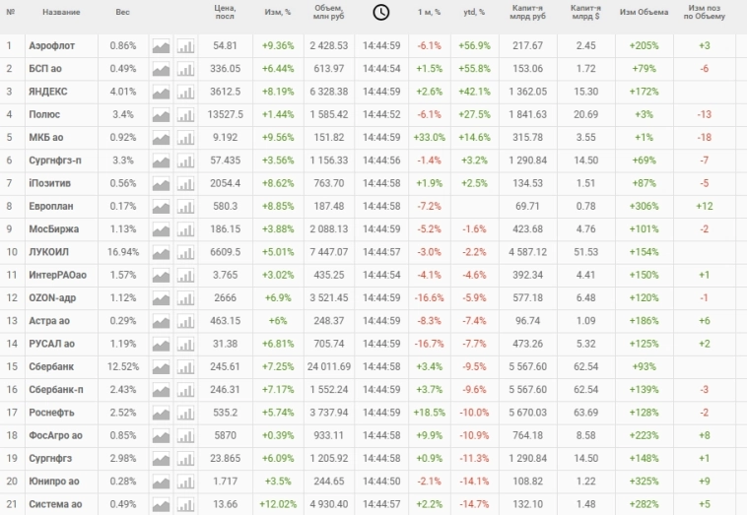Show the bar chart icon for Полюс
The width and height of the screenshot is (747, 515).
click(x=185, y=115)
